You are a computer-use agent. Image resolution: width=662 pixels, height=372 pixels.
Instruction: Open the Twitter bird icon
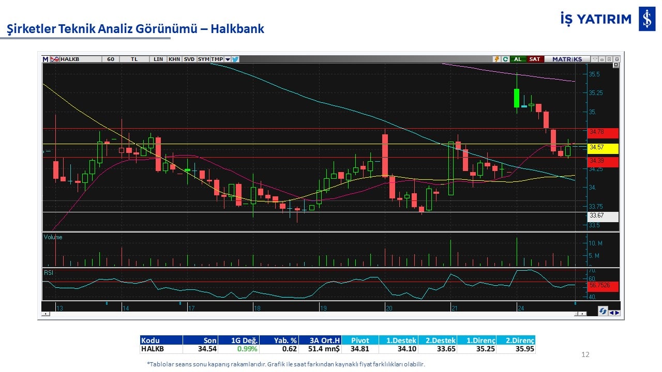pos(235,59)
